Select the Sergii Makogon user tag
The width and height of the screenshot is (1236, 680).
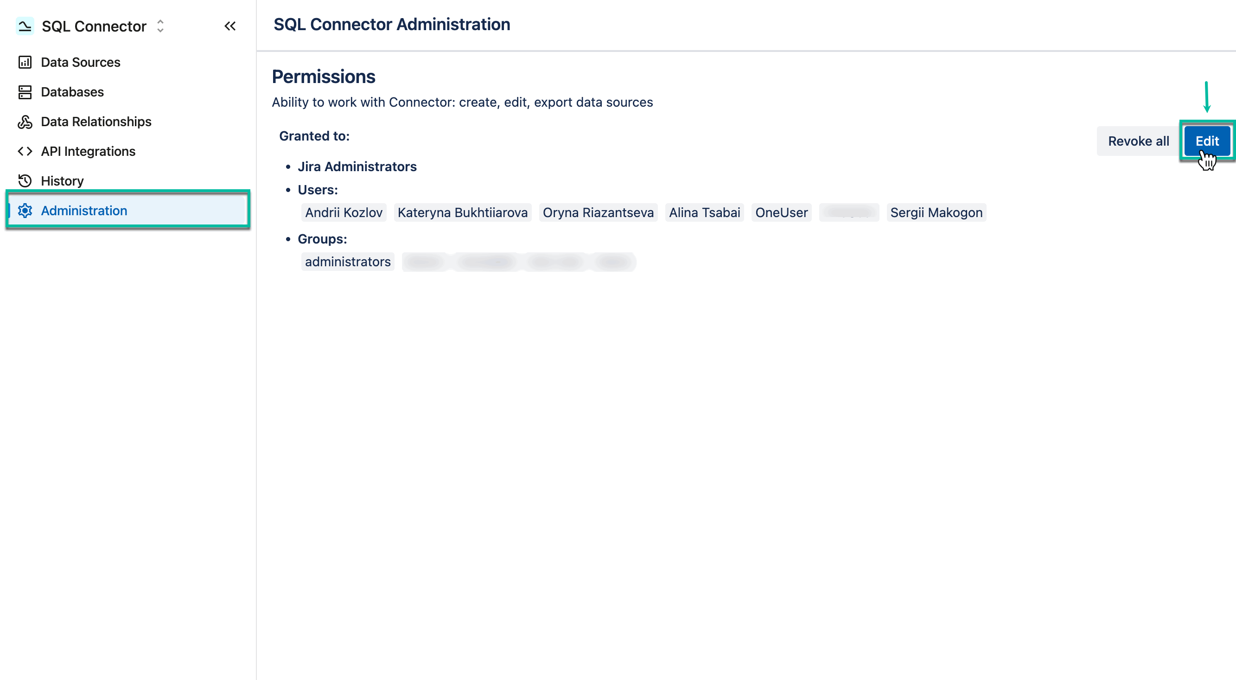[x=936, y=212]
